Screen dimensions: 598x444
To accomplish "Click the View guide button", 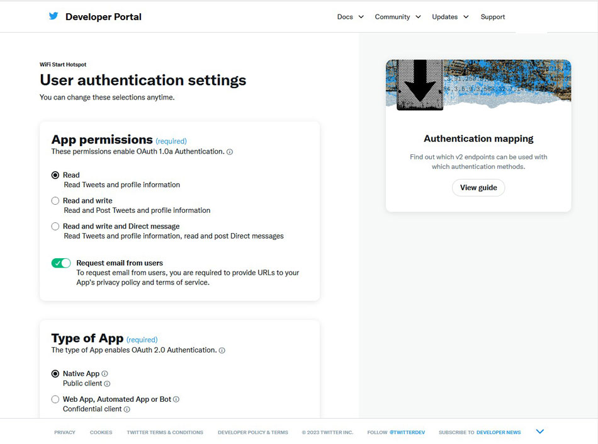I will [x=478, y=188].
